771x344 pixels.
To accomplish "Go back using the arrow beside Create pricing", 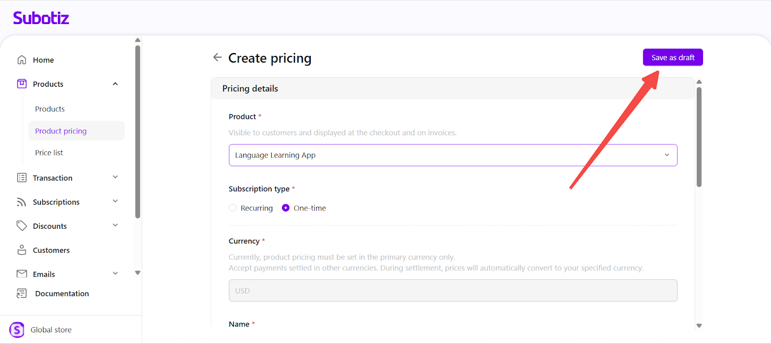I will pyautogui.click(x=217, y=57).
